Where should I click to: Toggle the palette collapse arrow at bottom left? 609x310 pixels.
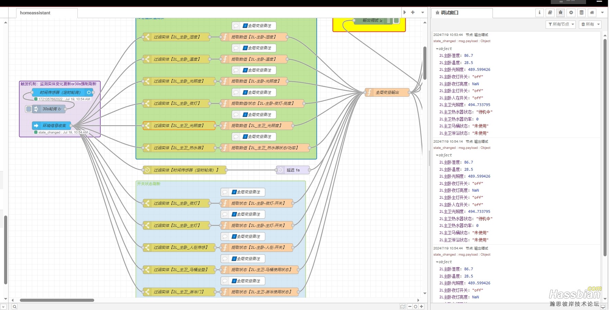click(x=3, y=307)
